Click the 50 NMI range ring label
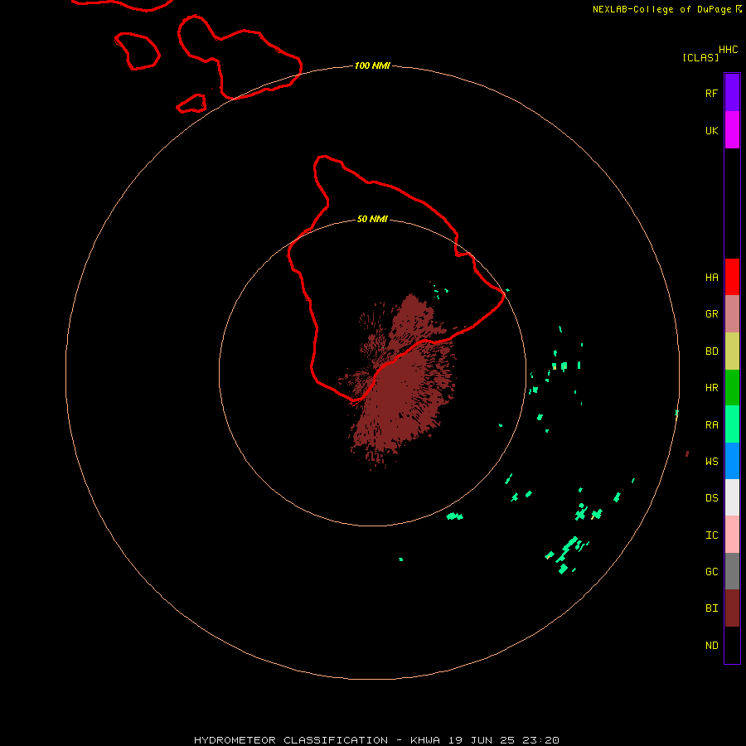The image size is (746, 746). click(372, 219)
